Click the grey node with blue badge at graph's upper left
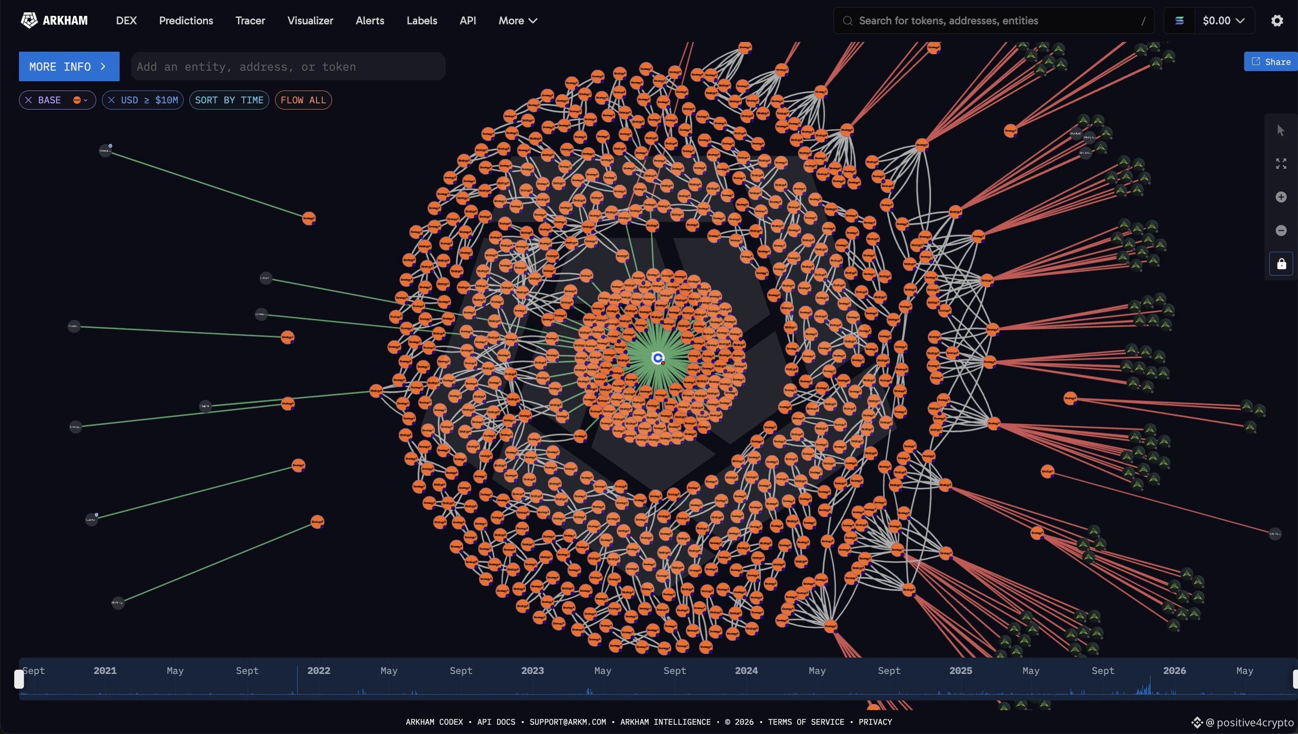This screenshot has width=1298, height=734. (106, 150)
